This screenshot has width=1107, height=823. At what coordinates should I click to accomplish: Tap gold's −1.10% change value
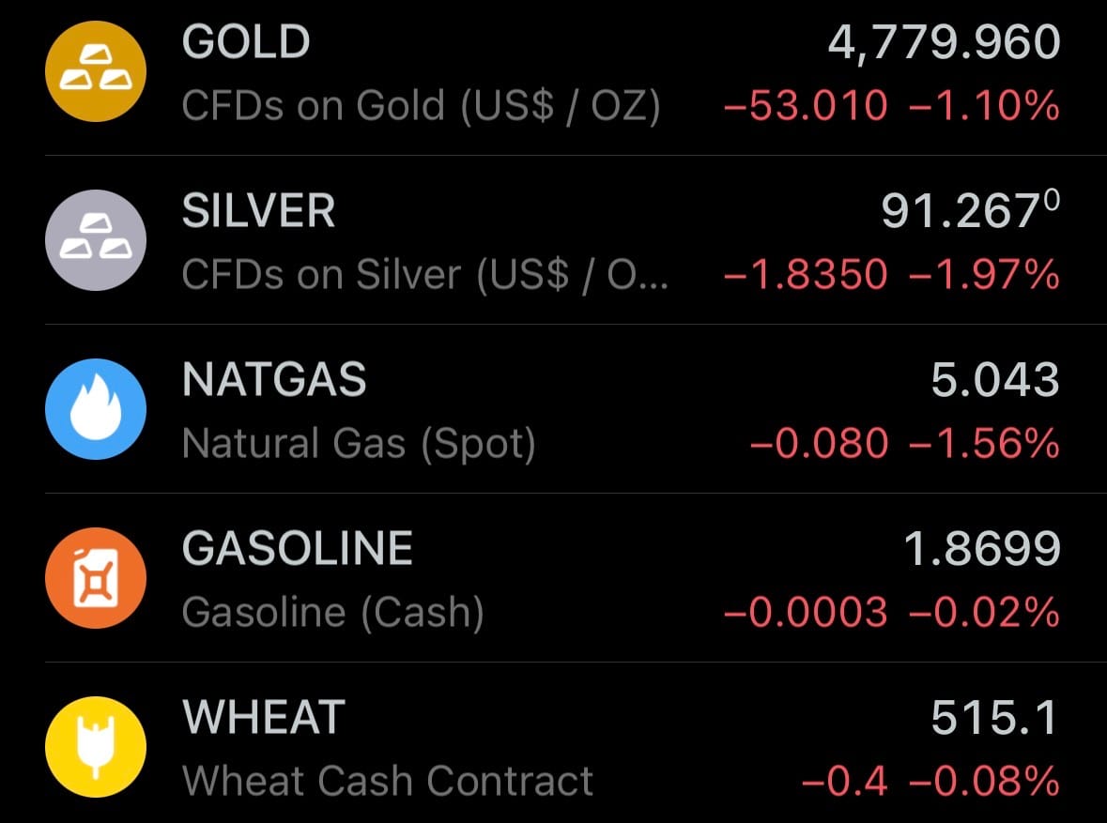pos(985,106)
